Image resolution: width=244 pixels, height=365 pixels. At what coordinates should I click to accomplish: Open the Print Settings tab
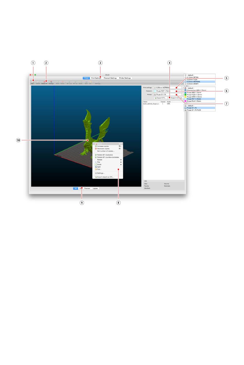point(96,78)
